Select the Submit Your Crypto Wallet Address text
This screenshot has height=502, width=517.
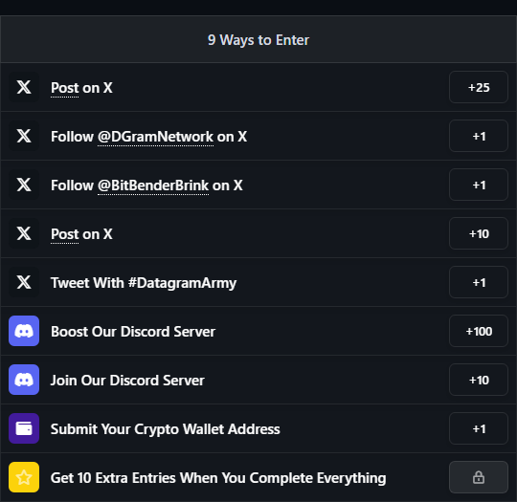[166, 429]
